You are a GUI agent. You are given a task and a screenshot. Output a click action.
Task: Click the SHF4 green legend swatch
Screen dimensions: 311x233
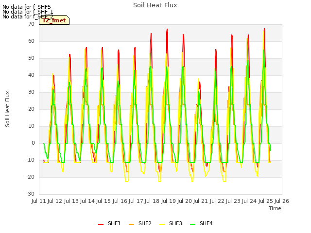pyautogui.click(x=192, y=224)
